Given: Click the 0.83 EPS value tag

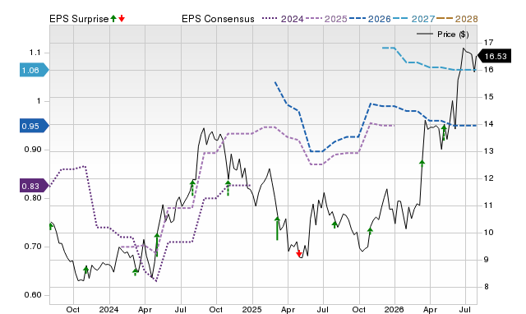Looking at the screenshot, I should tap(35, 186).
